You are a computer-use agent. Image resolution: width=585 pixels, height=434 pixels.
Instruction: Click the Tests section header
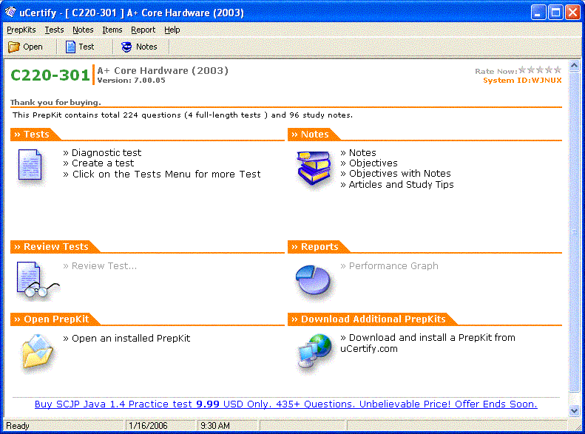pos(36,135)
